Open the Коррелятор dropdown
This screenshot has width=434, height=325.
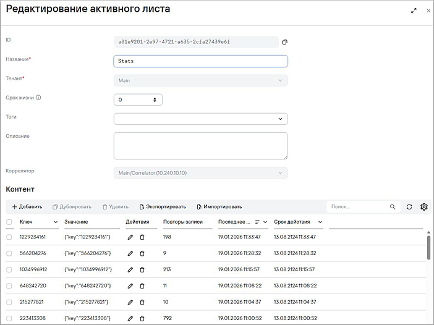click(201, 173)
